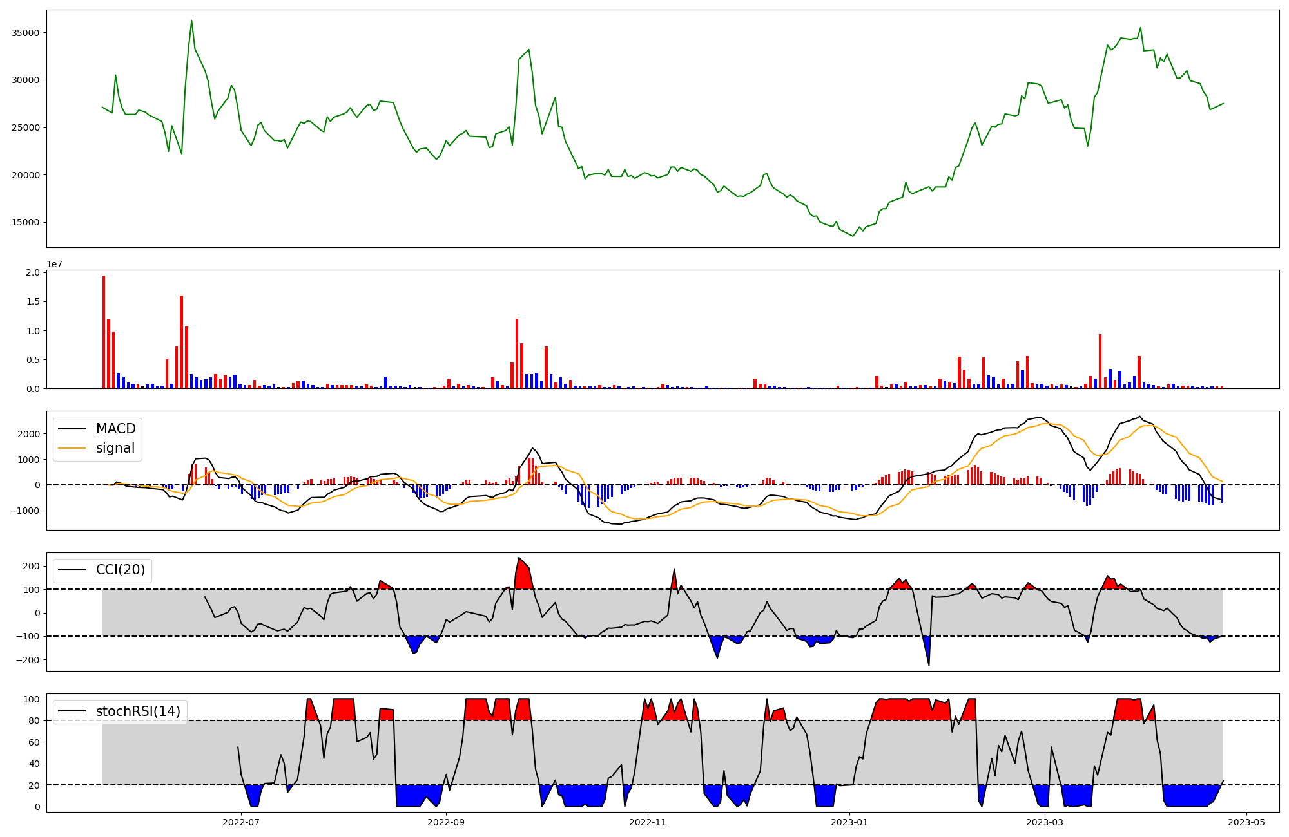Click the 2.0 volume axis tick label
The width and height of the screenshot is (1289, 837).
pyautogui.click(x=33, y=273)
